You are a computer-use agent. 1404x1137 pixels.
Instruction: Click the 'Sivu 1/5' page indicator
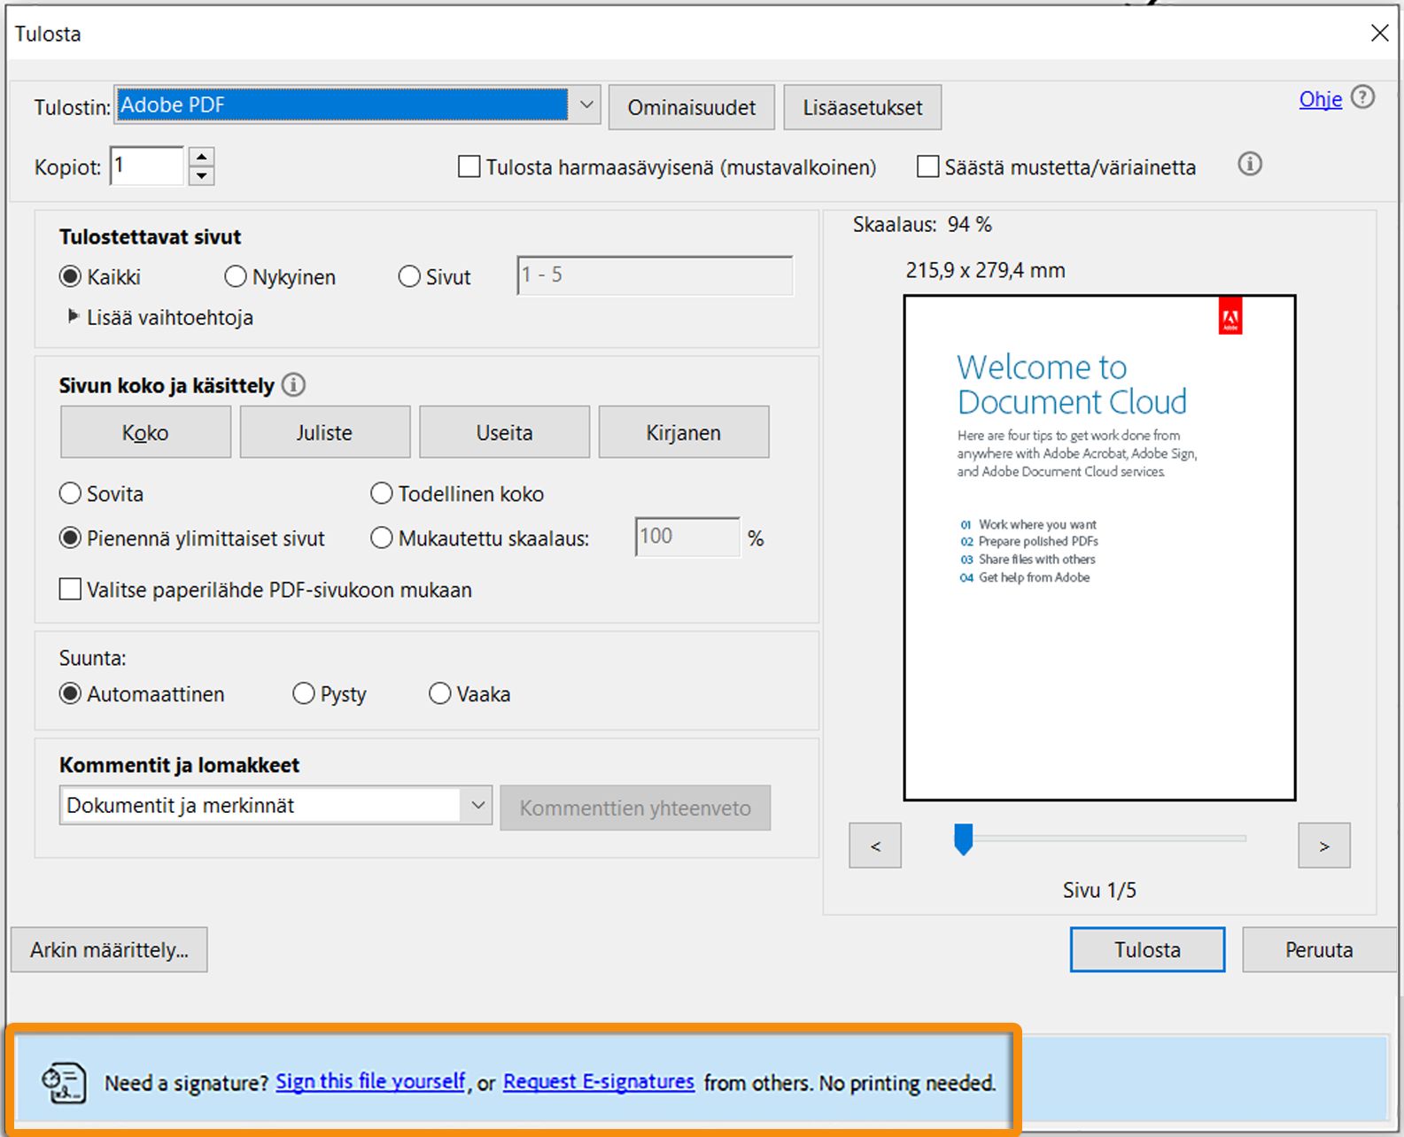click(1099, 890)
